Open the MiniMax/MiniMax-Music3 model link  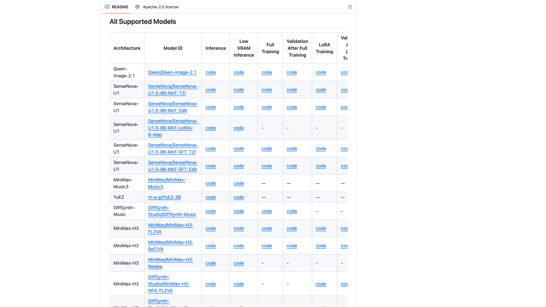click(167, 183)
